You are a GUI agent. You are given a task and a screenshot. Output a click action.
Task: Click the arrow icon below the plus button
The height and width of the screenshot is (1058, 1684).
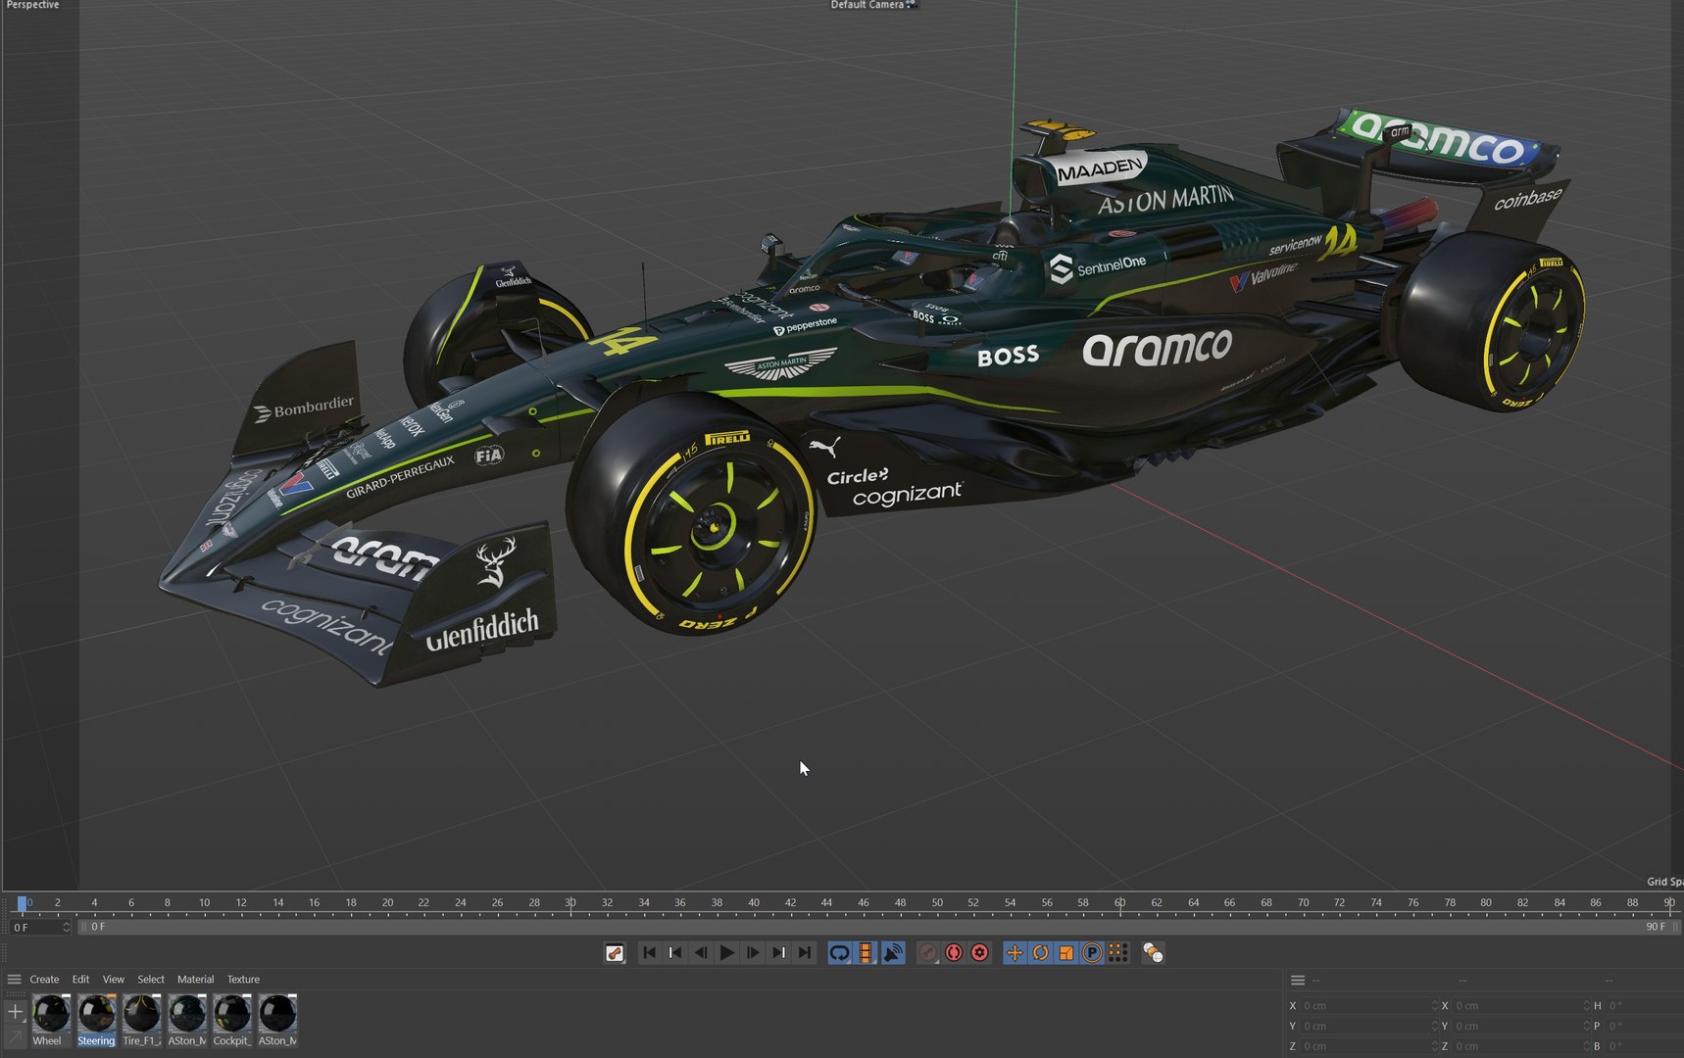click(16, 1035)
